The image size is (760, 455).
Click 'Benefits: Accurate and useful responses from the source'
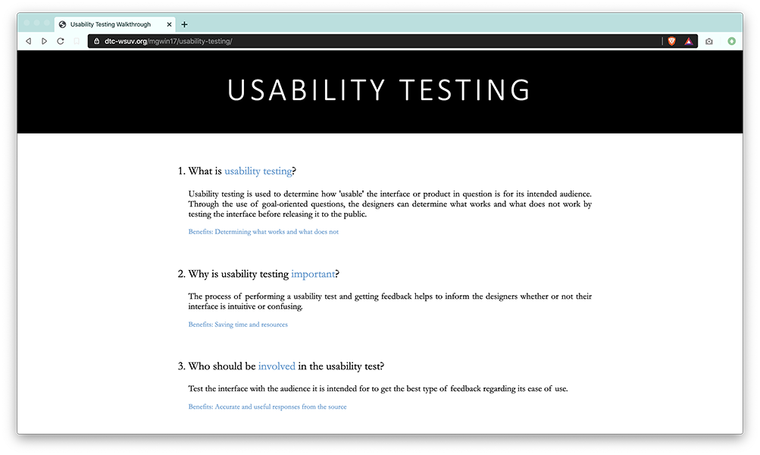[x=267, y=407]
